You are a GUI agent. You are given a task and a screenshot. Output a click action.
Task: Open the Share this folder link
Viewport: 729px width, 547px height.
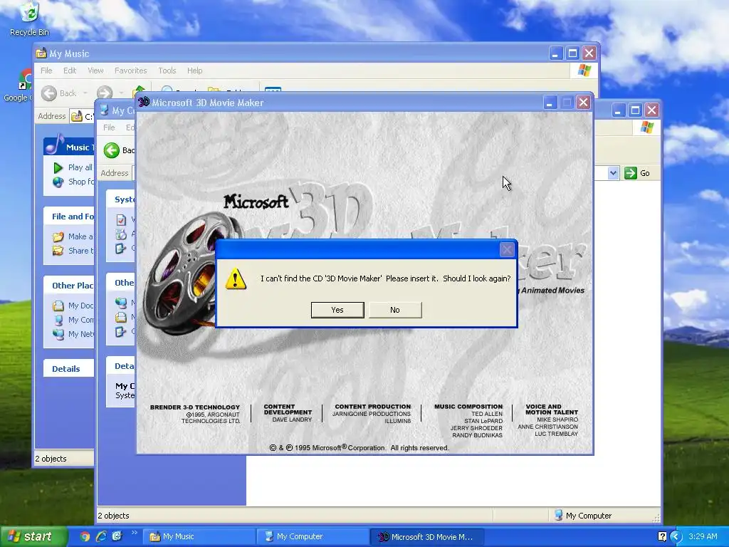pos(81,251)
